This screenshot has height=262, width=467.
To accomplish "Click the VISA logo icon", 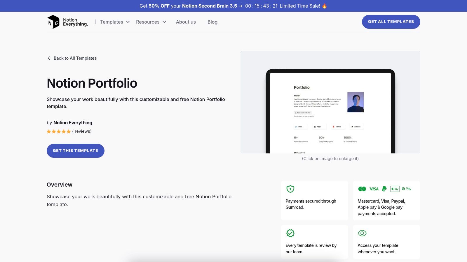I will 374,189.
